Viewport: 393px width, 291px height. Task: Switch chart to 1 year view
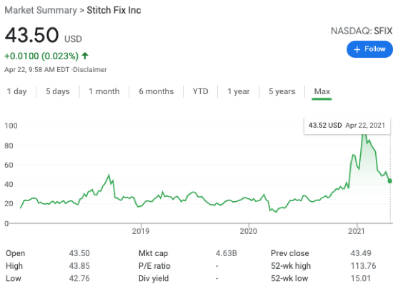tap(239, 91)
